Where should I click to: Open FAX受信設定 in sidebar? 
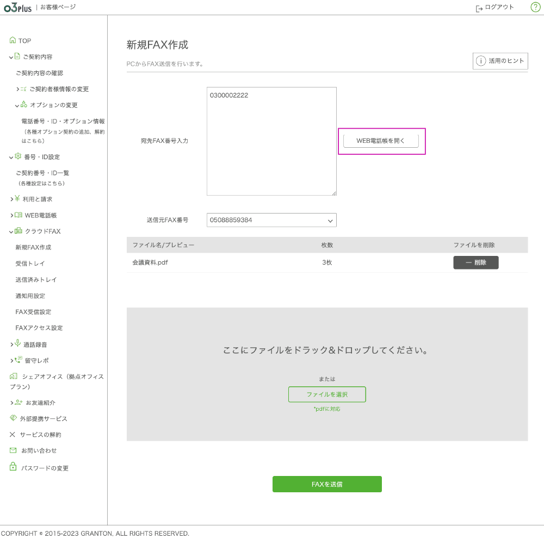coord(33,312)
